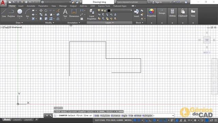Switch to the Insert ribbon tab

point(21,6)
